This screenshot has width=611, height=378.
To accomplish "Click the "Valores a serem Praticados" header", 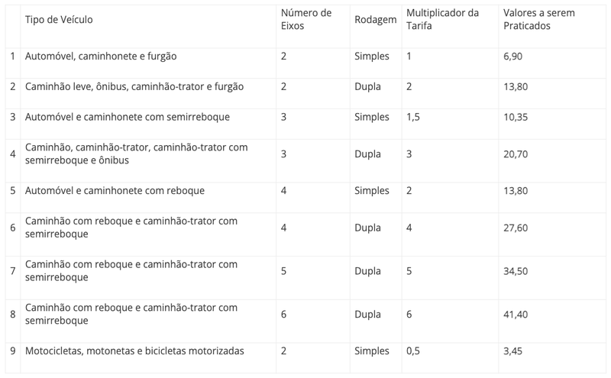I will (538, 19).
